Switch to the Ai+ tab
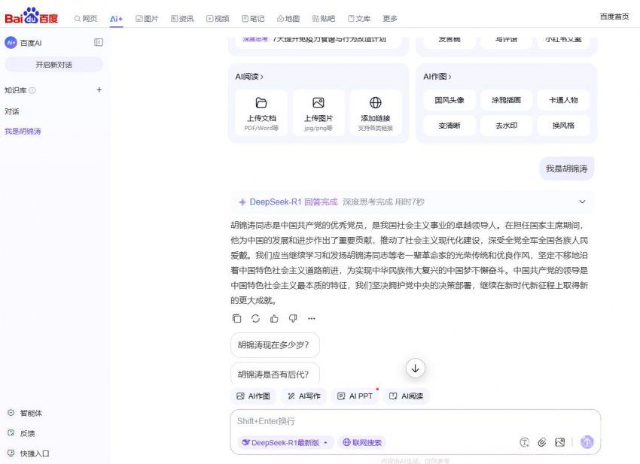The height and width of the screenshot is (464, 640). coord(116,18)
